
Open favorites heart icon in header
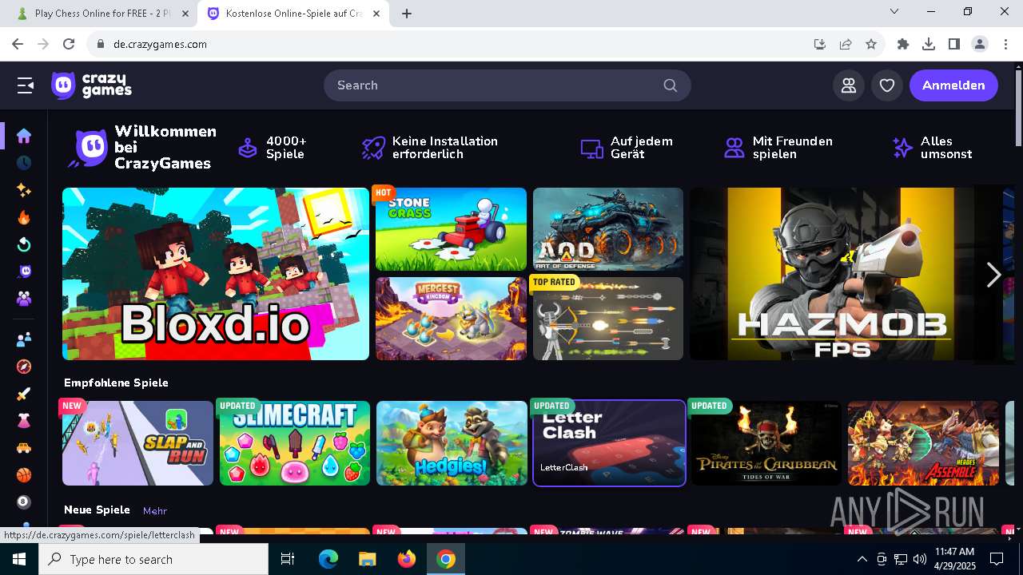(887, 85)
